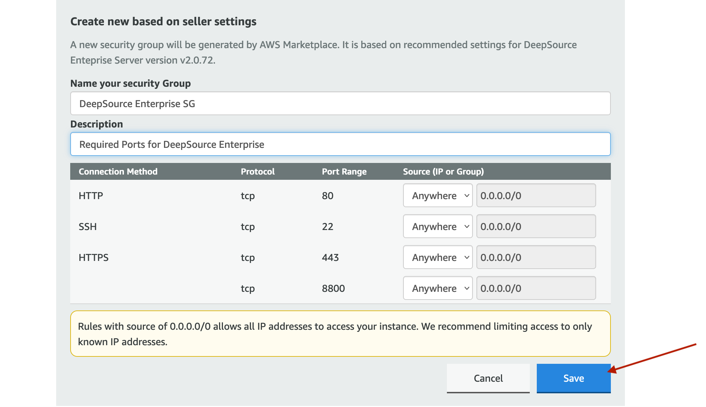Click into the Description text field
The image size is (706, 407).
pyautogui.click(x=340, y=144)
